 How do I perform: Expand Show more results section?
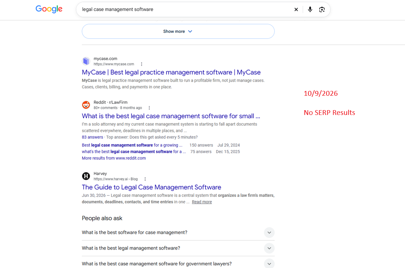pyautogui.click(x=178, y=31)
